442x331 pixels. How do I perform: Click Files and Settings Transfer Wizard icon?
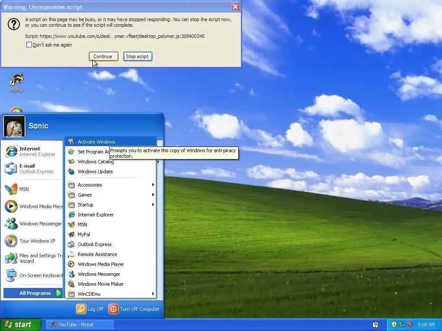pyautogui.click(x=11, y=258)
